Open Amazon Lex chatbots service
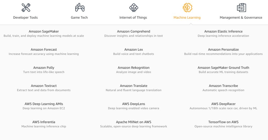Image resolution: width=268 pixels, height=140 pixels. [133, 50]
